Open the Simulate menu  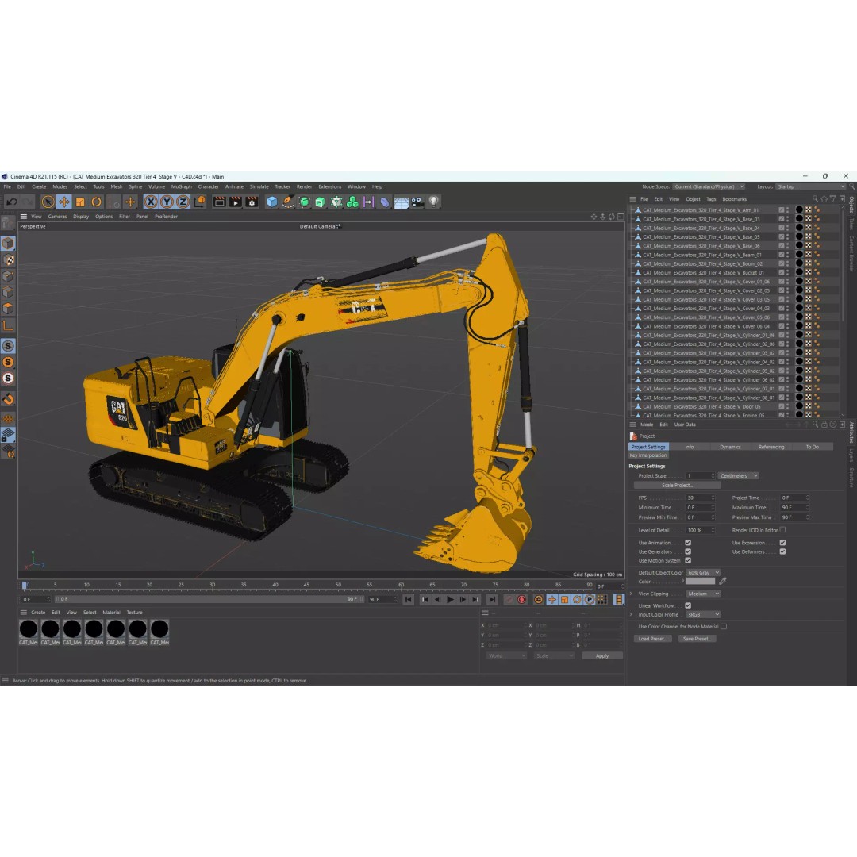[x=259, y=187]
